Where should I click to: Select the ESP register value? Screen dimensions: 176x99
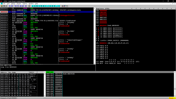click(x=103, y=18)
